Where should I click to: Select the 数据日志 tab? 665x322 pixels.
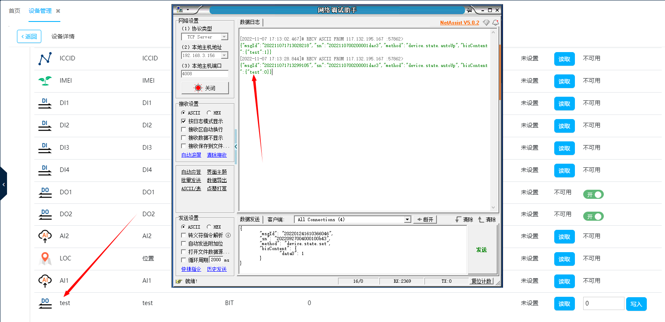250,22
